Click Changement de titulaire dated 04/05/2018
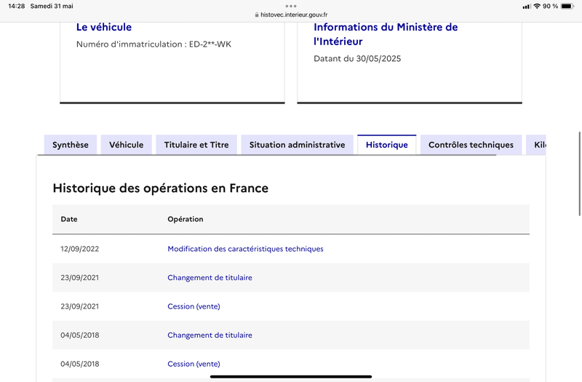 click(210, 335)
